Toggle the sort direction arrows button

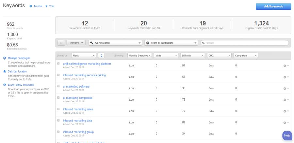point(102,55)
